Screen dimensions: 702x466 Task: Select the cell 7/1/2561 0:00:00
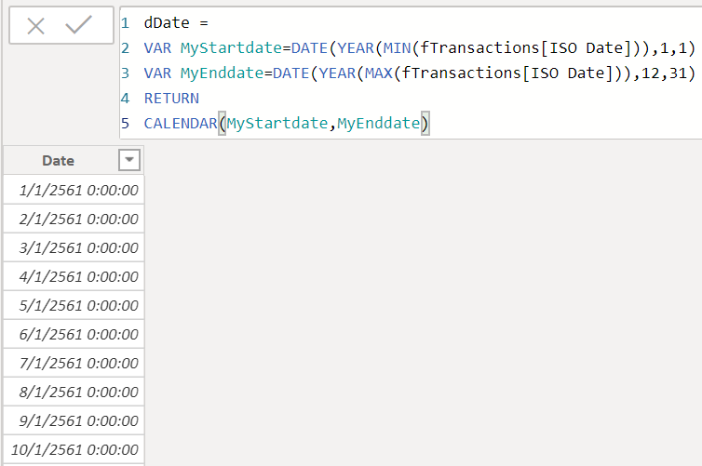point(74,363)
